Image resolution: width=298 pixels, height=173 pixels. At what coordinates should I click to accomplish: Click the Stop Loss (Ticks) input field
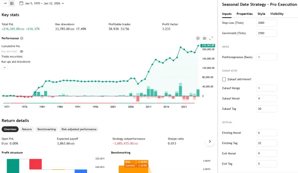(266, 23)
